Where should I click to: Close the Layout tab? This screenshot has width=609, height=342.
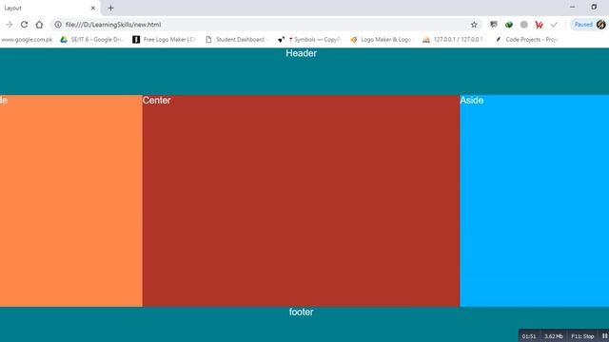tap(93, 8)
